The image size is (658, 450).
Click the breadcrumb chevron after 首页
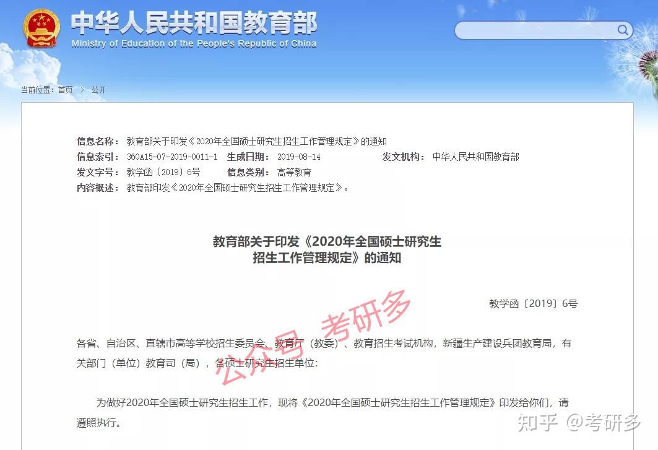tap(82, 90)
